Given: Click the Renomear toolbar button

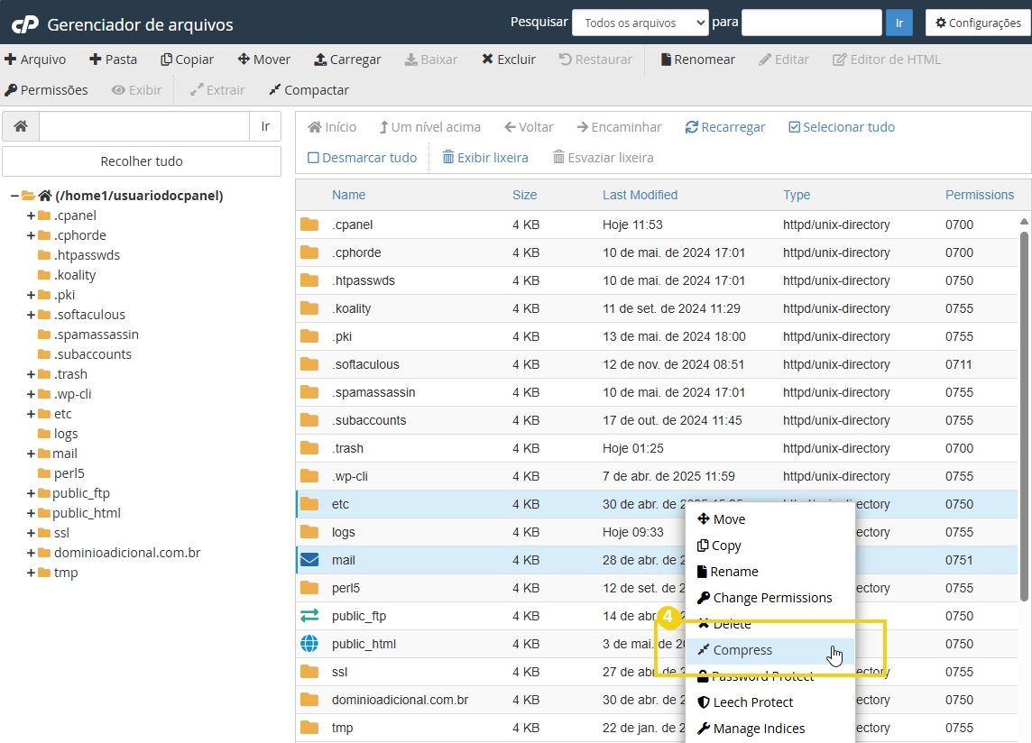Looking at the screenshot, I should [697, 60].
